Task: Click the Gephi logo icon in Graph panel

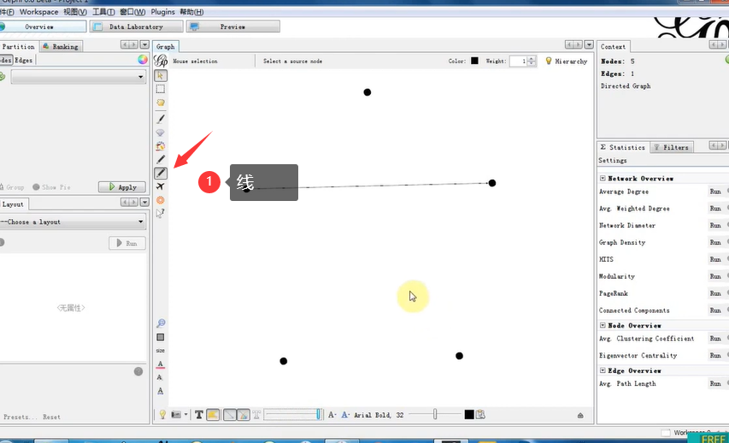Action: pos(161,61)
